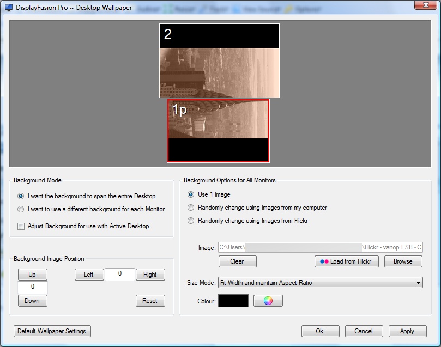The height and width of the screenshot is (347, 441).
Task: Click the DisplayFusion title bar icon
Action: [9, 8]
